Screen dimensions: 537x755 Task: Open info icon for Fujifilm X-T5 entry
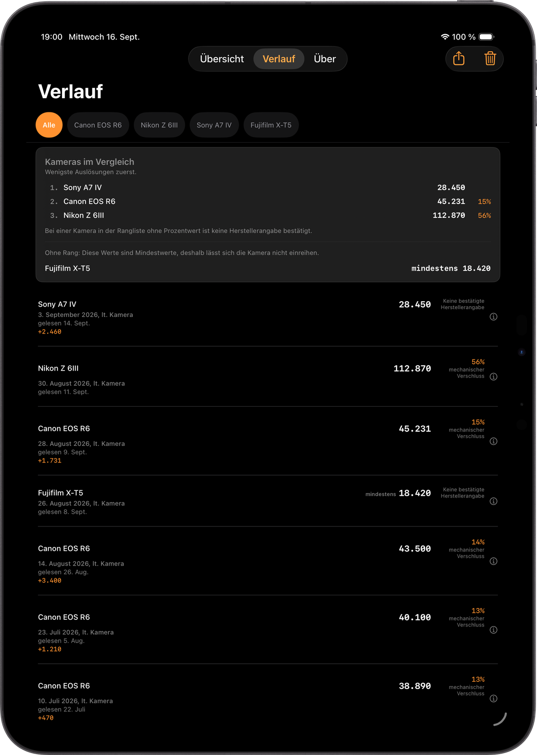(494, 502)
